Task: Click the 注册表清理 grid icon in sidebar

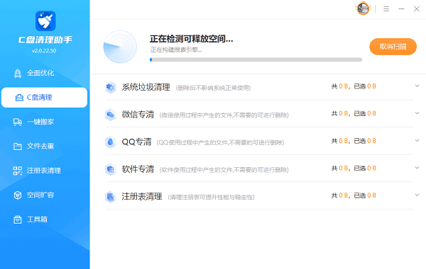Action: (x=18, y=171)
